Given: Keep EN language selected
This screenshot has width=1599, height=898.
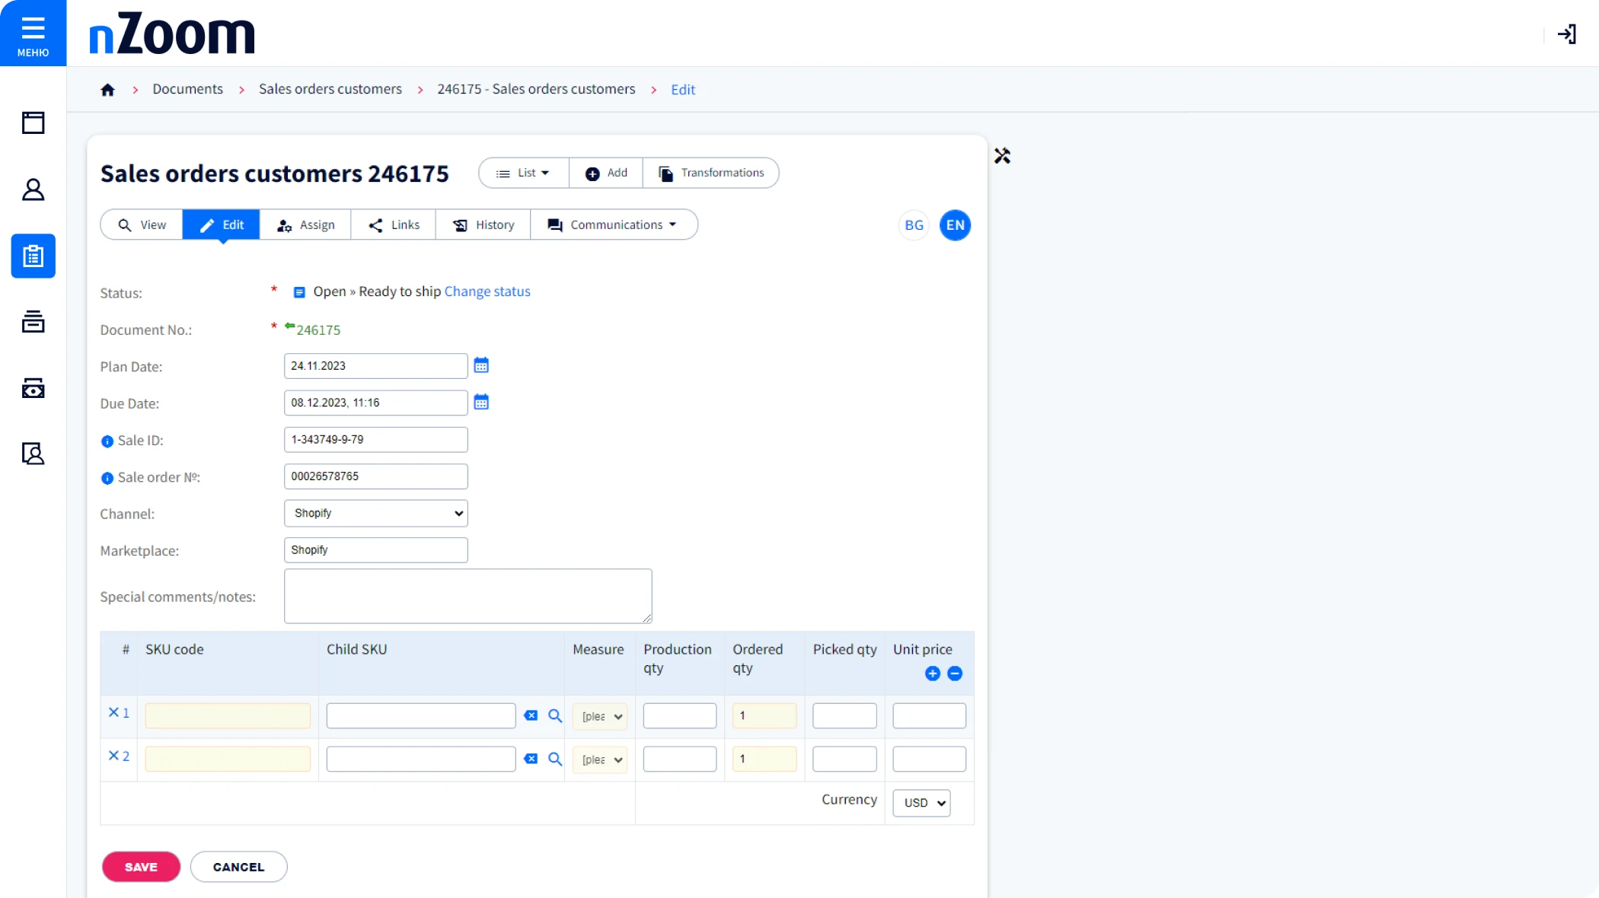Looking at the screenshot, I should pyautogui.click(x=955, y=225).
